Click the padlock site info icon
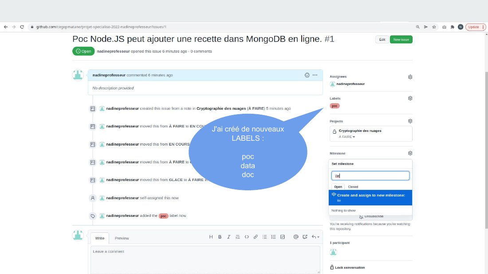 [32, 27]
